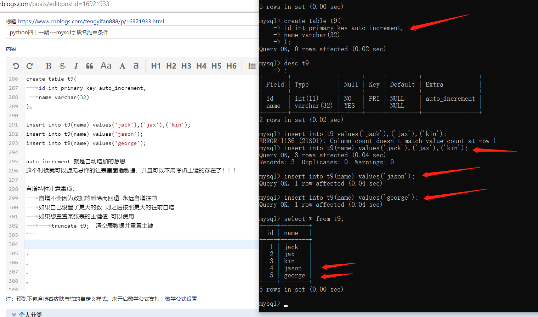Convert selection to uppercase with the 'A' icon
Viewport: 538px width, 317px height.
tap(122, 66)
